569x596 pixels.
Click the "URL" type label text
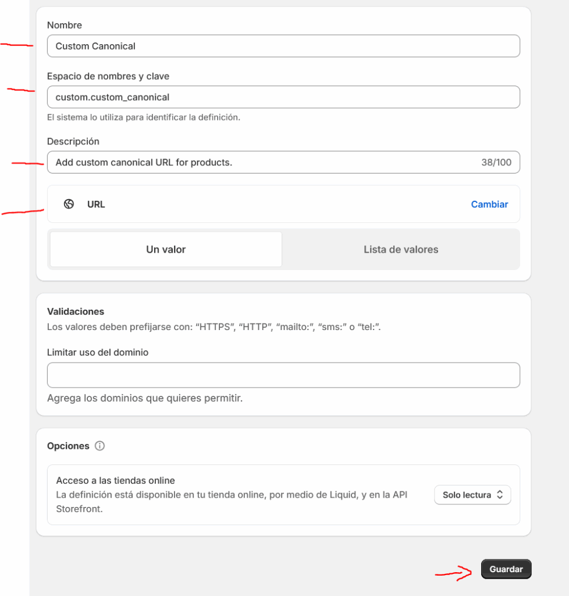tap(96, 204)
